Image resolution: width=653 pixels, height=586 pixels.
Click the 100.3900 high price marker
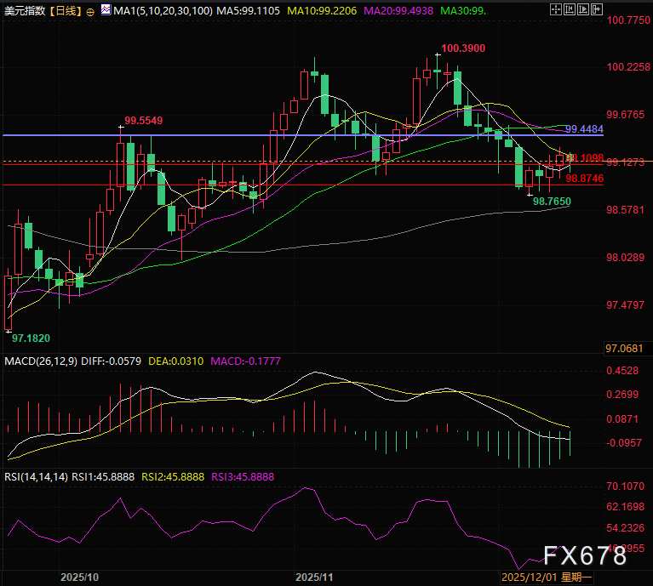tap(463, 49)
